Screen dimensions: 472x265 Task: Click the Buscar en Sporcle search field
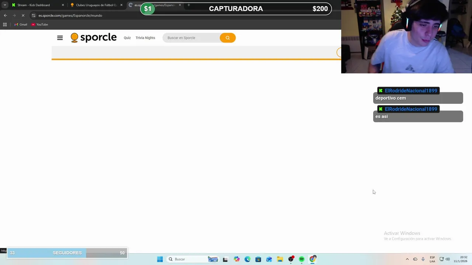click(x=191, y=38)
